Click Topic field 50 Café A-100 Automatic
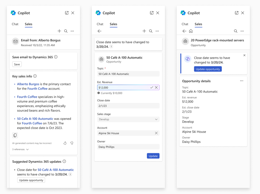 coord(128,74)
